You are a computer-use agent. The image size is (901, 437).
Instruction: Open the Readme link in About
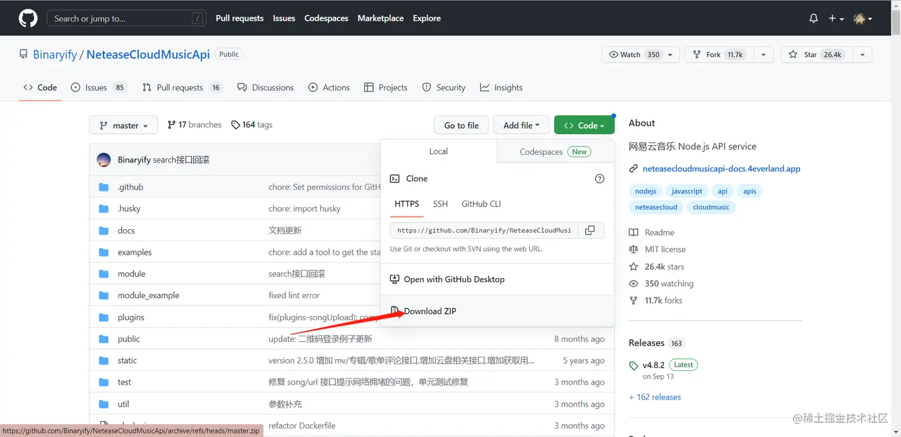coord(652,232)
